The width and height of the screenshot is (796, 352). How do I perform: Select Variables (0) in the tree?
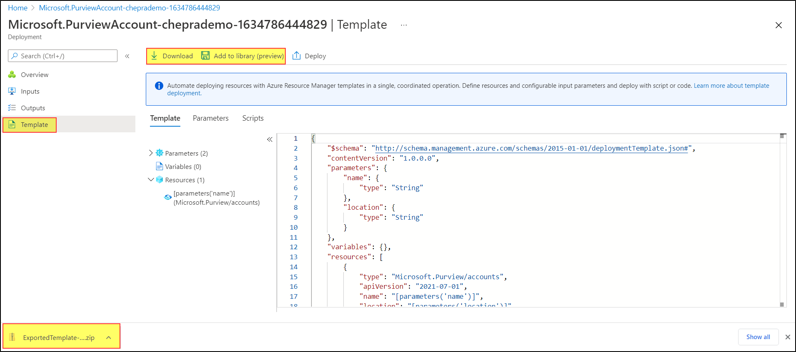(183, 166)
